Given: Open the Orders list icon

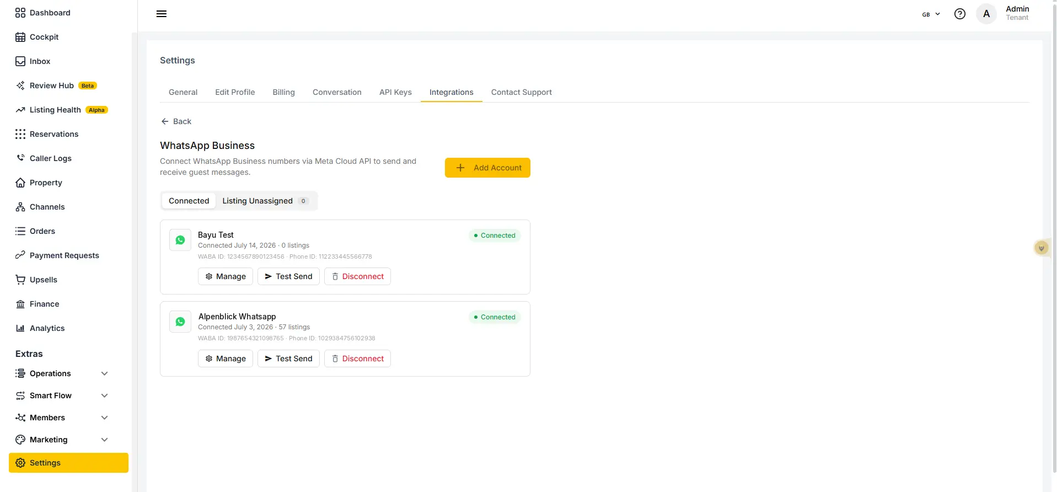Looking at the screenshot, I should pos(20,231).
